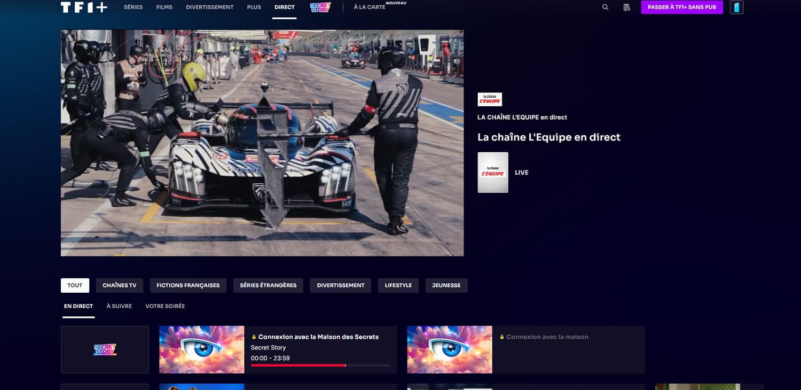The height and width of the screenshot is (390, 801).
Task: Open the TF1+ home logo
Action: tap(84, 7)
